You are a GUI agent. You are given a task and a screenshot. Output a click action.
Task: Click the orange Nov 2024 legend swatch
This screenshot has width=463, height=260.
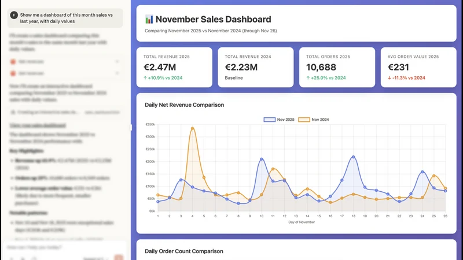[304, 120]
